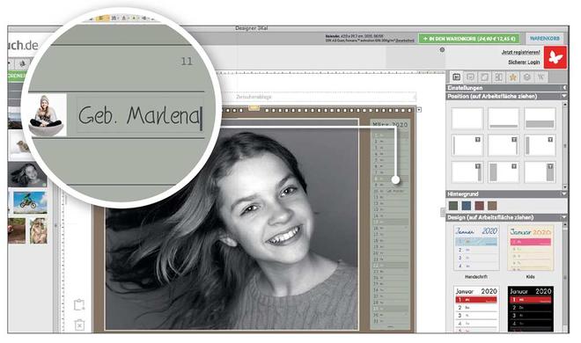
Task: Open the page background tab icon
Action: click(x=484, y=77)
